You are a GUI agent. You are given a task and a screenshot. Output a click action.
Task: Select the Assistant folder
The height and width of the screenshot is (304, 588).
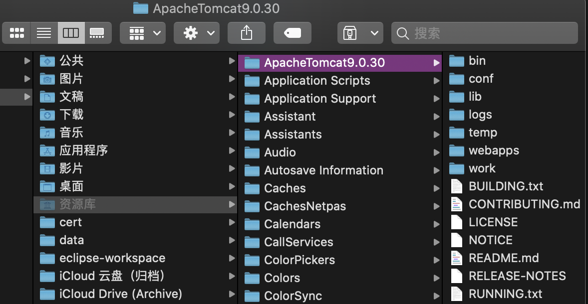[340, 117]
